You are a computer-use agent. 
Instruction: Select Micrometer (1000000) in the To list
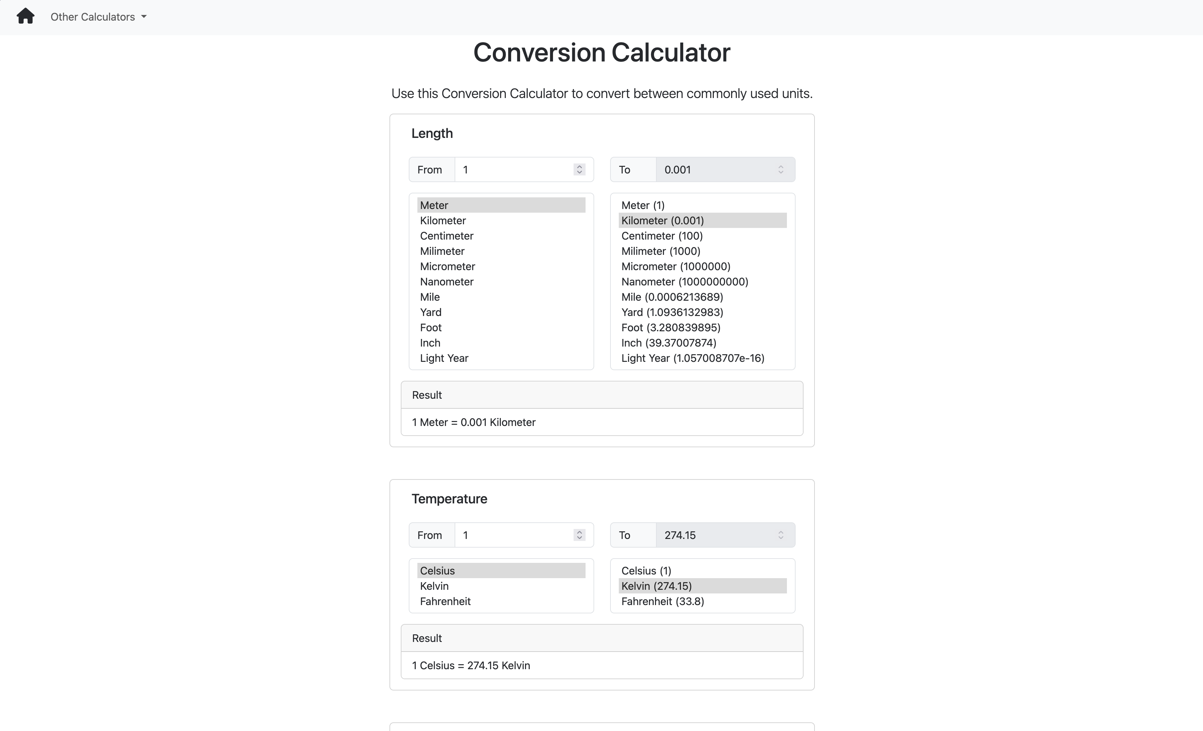pos(703,266)
